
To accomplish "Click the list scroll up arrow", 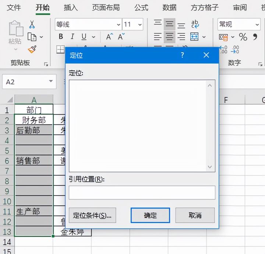I will [210, 85].
